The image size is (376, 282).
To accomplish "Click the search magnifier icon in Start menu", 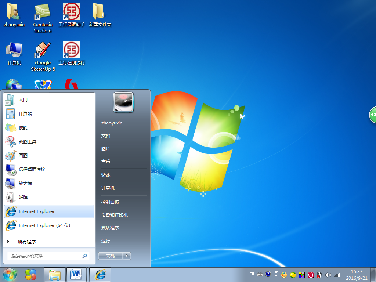I will point(85,256).
